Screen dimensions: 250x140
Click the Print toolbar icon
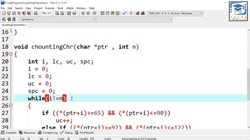tap(36, 13)
